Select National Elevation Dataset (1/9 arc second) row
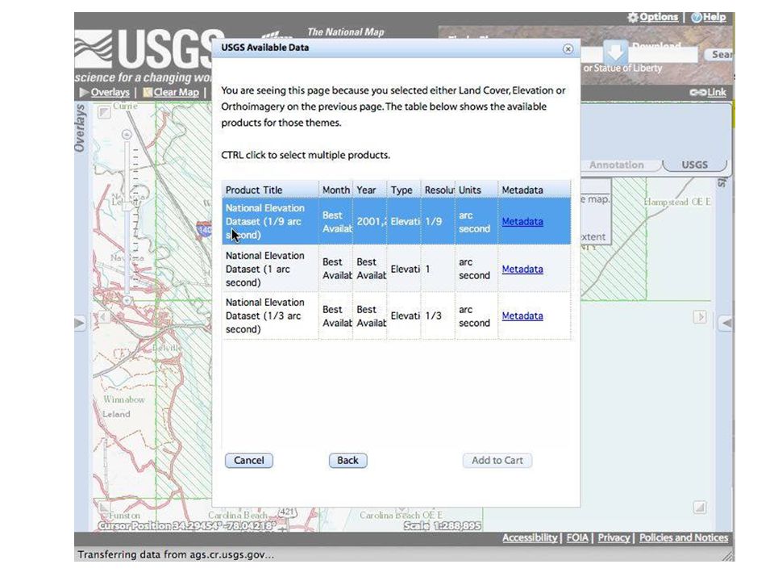This screenshot has height=581, width=774. (x=397, y=221)
